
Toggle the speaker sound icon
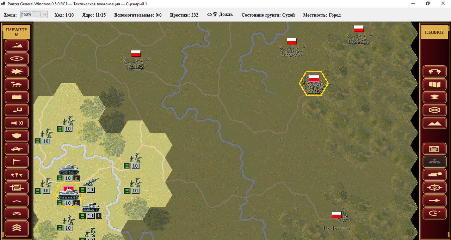click(x=17, y=123)
